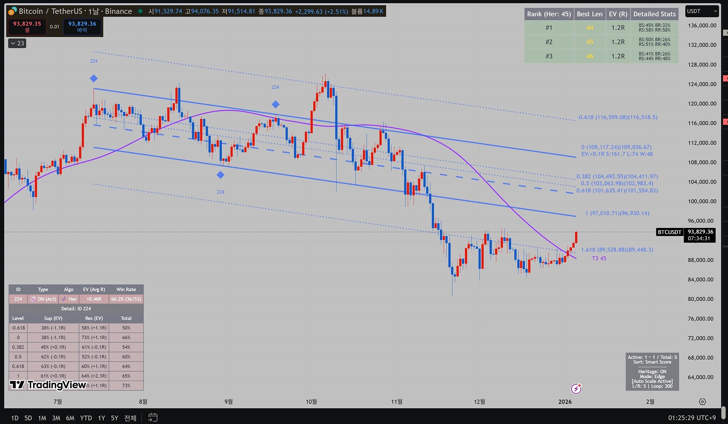Image resolution: width=728 pixels, height=424 pixels.
Task: Click the purple T3 45 moving average line label
Action: coord(599,258)
